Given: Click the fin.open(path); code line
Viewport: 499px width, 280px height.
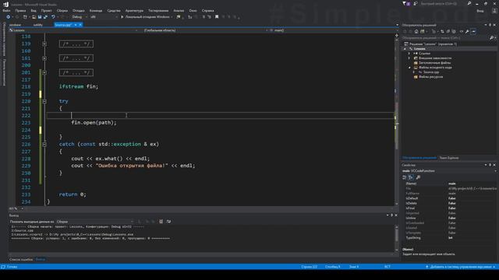Looking at the screenshot, I should [94, 123].
